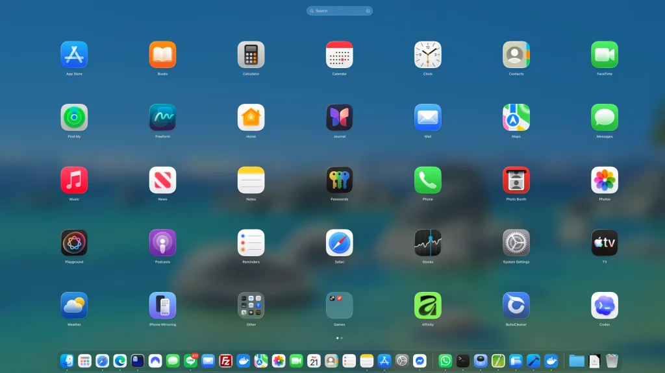Launch Safari from the app grid
The width and height of the screenshot is (665, 373).
[x=339, y=243]
